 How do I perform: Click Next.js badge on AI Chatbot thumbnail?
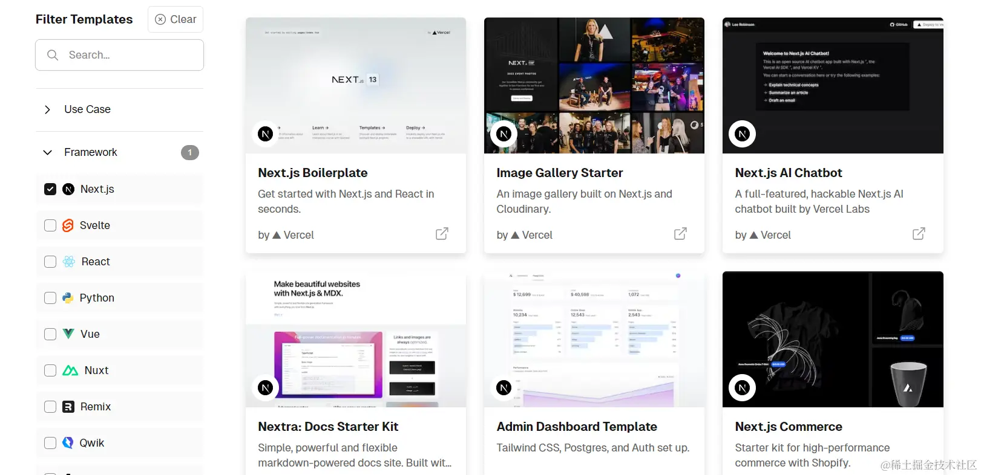(x=742, y=134)
